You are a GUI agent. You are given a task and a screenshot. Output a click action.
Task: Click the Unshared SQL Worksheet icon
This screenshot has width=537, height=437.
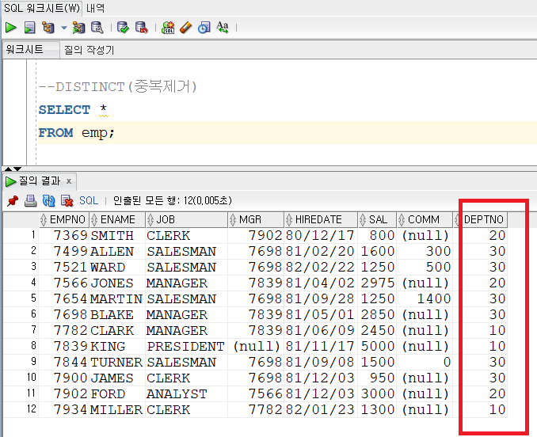[x=168, y=28]
